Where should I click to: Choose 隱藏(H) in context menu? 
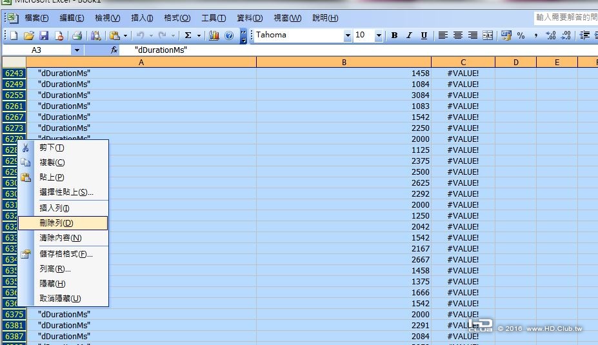point(63,284)
